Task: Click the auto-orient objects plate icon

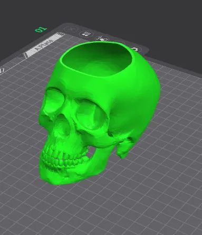Action: pyautogui.click(x=102, y=39)
